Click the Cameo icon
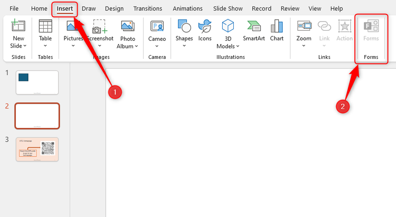The width and height of the screenshot is (396, 217). [x=157, y=26]
